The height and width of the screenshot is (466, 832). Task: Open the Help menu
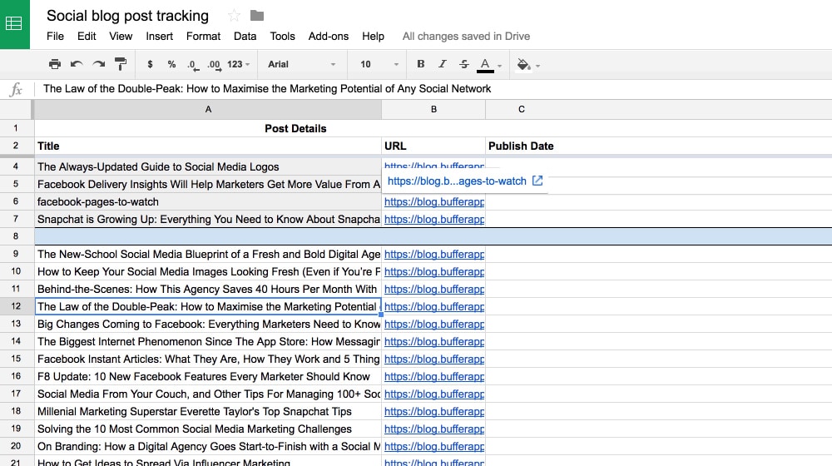tap(373, 36)
